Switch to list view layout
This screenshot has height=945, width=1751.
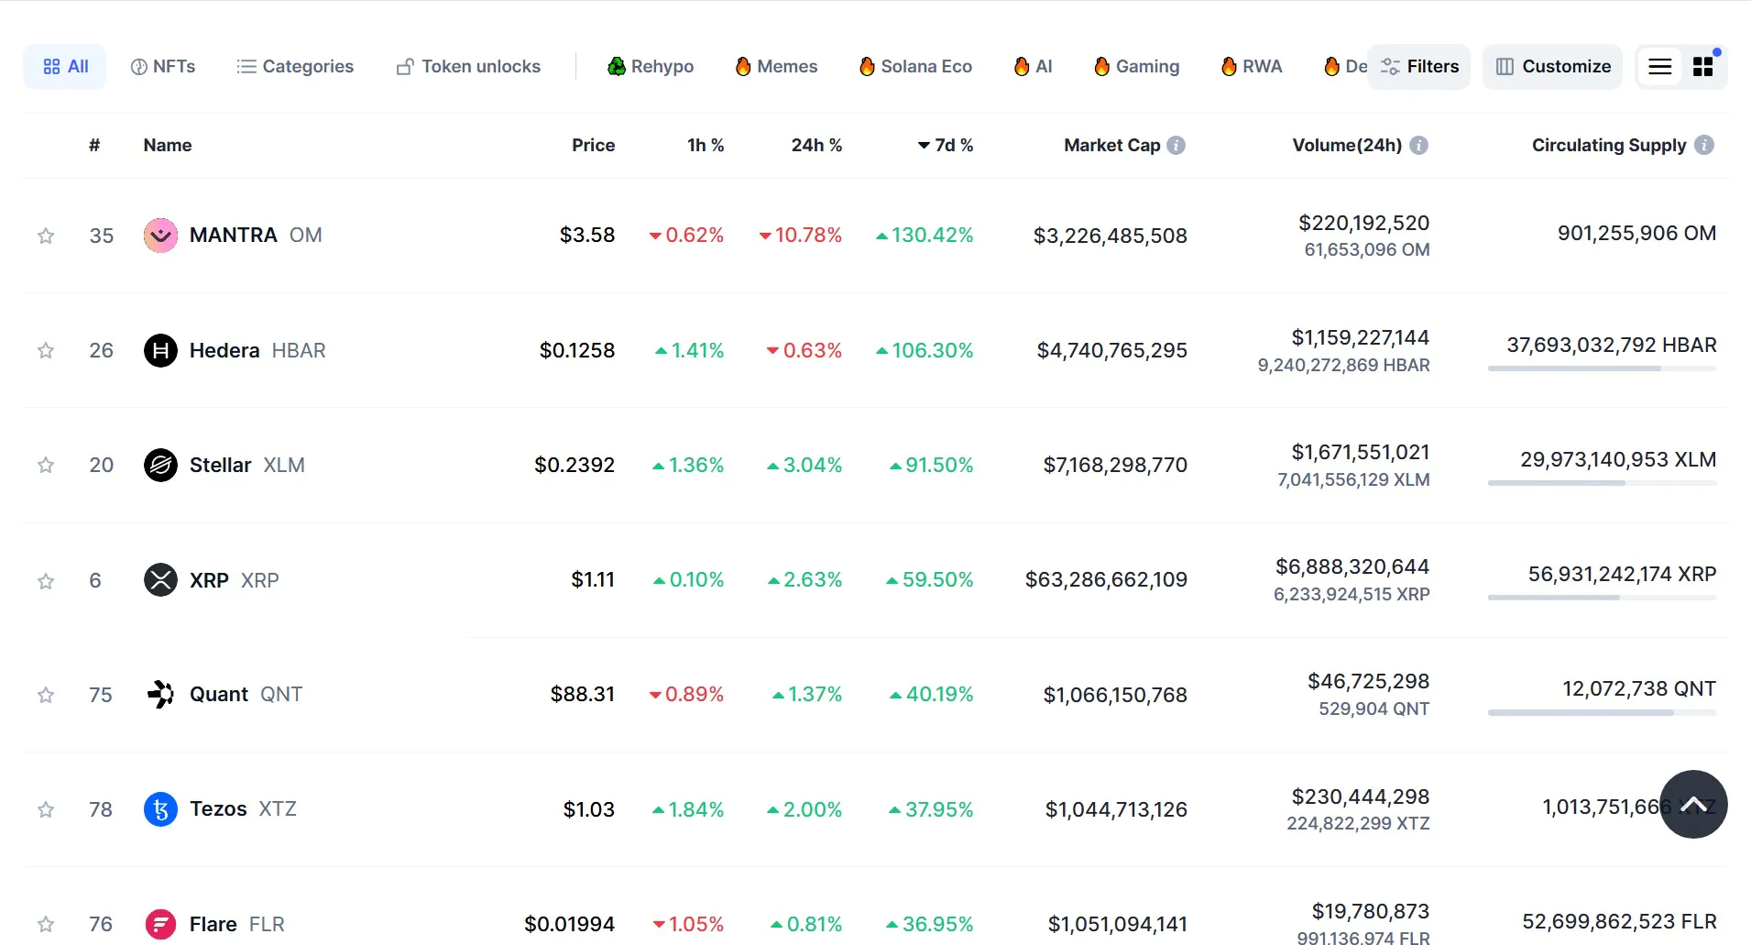pos(1660,67)
